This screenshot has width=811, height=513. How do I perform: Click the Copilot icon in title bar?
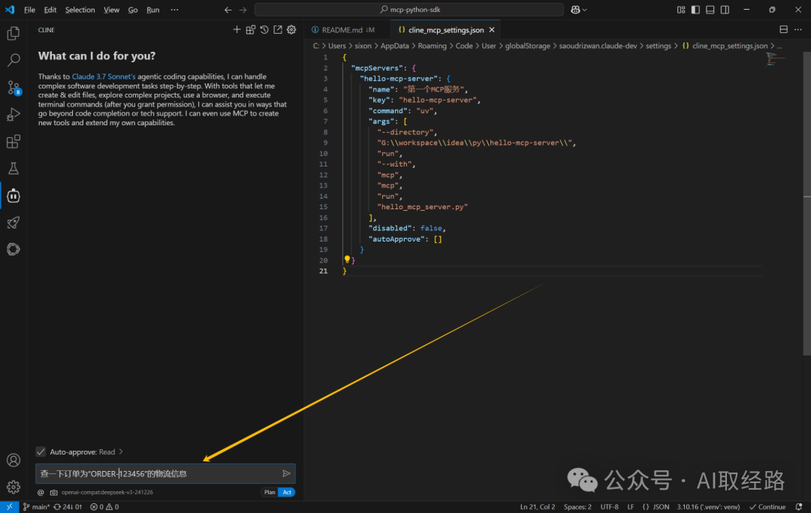click(x=575, y=10)
